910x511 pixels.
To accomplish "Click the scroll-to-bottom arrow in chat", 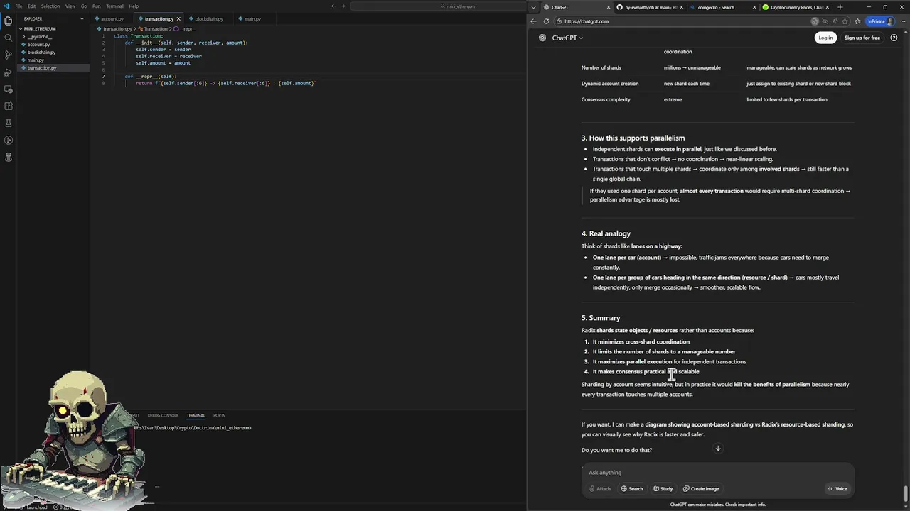I will click(x=718, y=449).
